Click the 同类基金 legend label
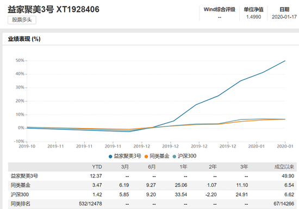Viewport: 299px width, 209px height. [159, 156]
